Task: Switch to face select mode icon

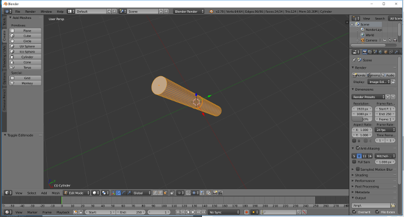Action: pos(165,193)
